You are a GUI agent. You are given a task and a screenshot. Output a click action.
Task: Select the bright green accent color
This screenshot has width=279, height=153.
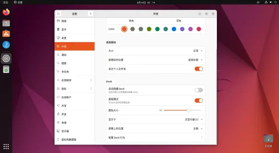149,29
